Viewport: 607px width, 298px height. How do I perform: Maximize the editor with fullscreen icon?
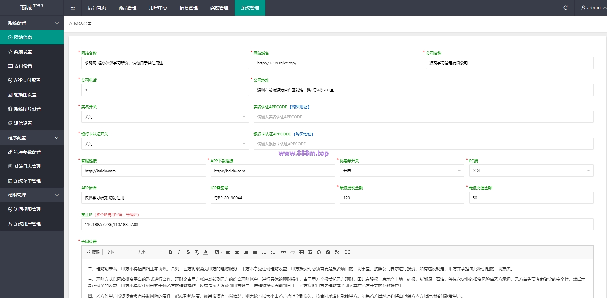pyautogui.click(x=347, y=252)
